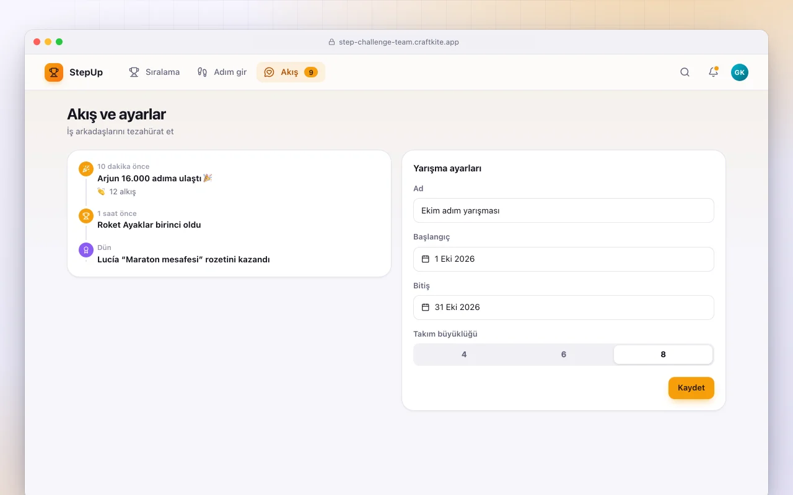This screenshot has height=495, width=793.
Task: Click the calendar icon in Başlangıç field
Action: (x=426, y=259)
